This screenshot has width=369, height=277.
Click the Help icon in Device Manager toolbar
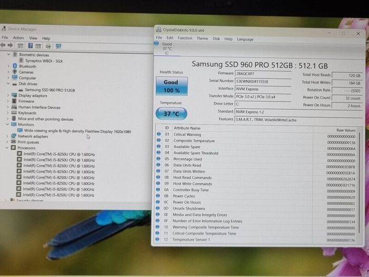click(x=31, y=45)
